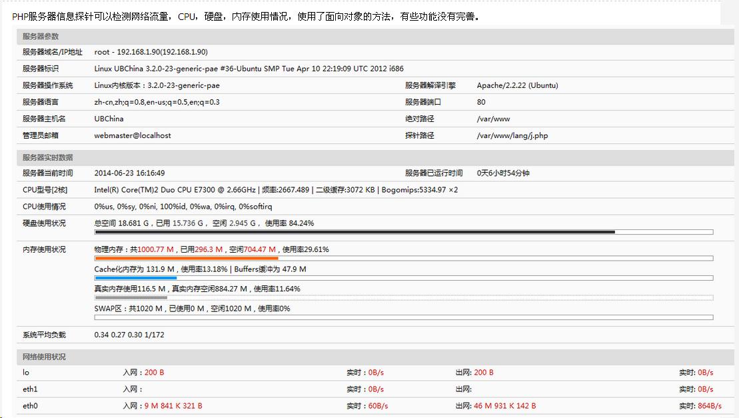Click the /var/www/lang/j.php probe path
This screenshot has width=739, height=418.
pos(512,136)
